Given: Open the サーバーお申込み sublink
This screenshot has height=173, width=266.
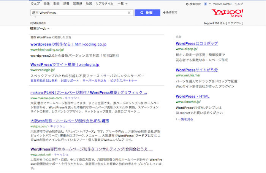Looking at the screenshot, I should click(x=94, y=81).
